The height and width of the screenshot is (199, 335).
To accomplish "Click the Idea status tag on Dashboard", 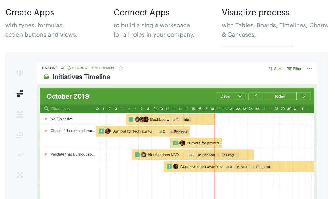I will pos(187,120).
